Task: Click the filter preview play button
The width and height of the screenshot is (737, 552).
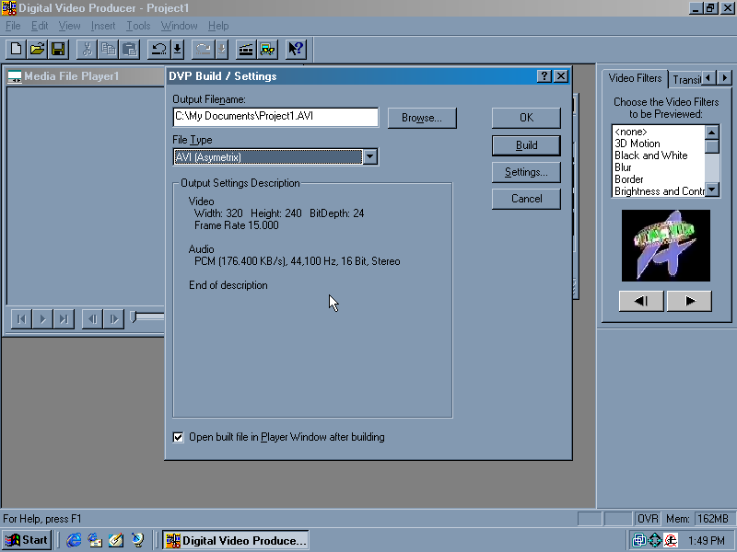Action: [x=689, y=301]
